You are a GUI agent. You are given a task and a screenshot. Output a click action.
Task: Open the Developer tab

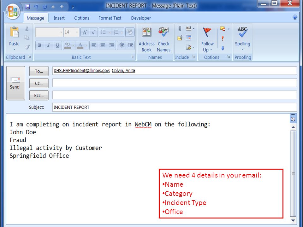[x=141, y=18]
